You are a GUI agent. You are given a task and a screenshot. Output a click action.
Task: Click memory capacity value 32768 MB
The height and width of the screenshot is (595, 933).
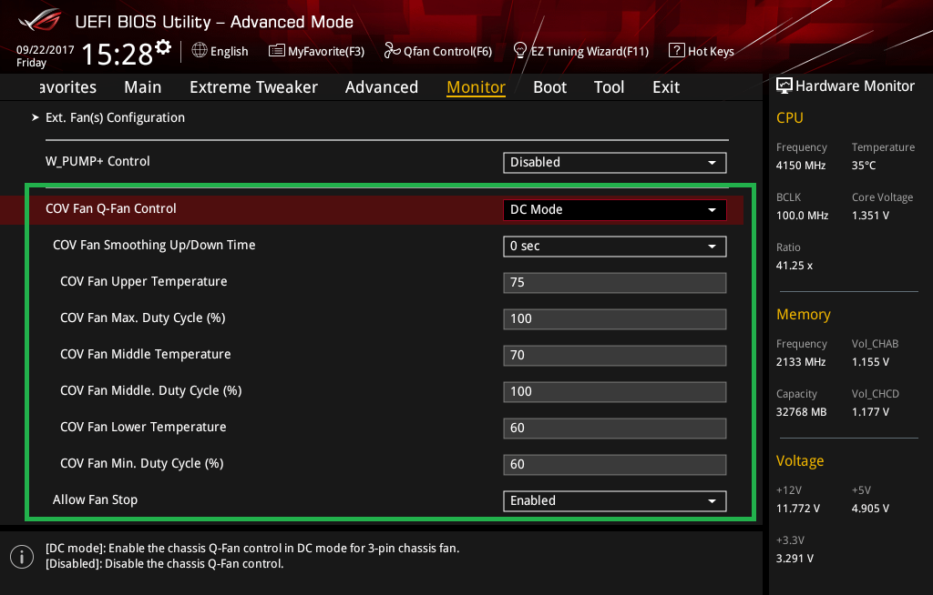[x=802, y=411]
